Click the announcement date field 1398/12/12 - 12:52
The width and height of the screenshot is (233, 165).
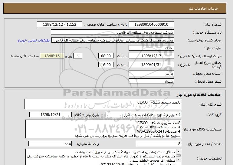tap(59, 25)
